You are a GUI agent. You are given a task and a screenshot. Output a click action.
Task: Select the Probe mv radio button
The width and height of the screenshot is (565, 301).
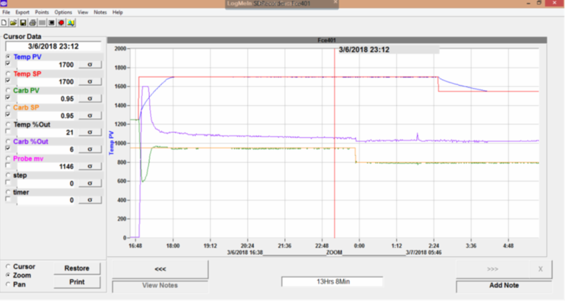click(8, 158)
